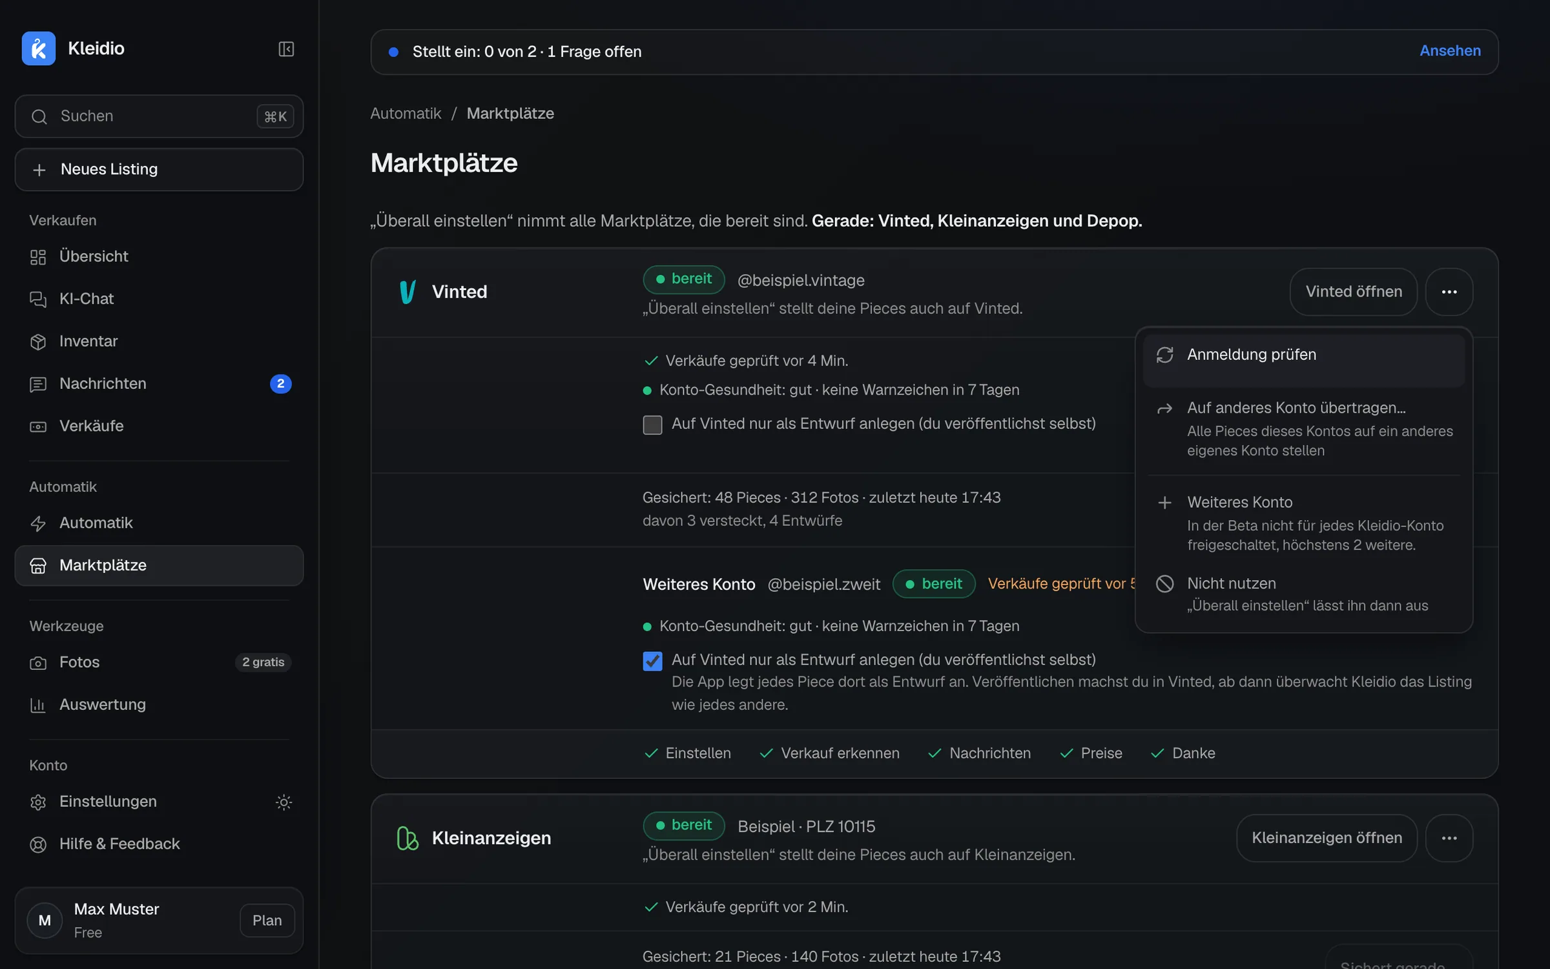This screenshot has width=1550, height=969.
Task: Click the Kleinanzeigen bereit badge
Action: click(x=683, y=826)
